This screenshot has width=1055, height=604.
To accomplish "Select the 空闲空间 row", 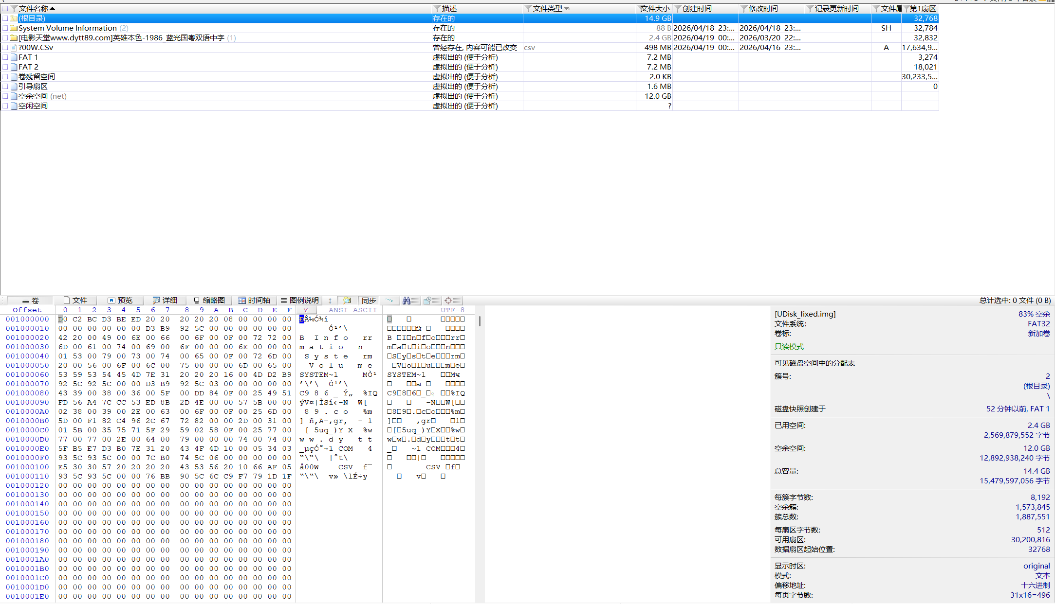I will [469, 106].
